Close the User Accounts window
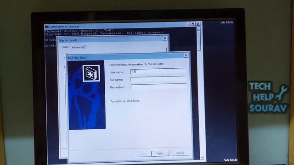Viewport: 294px width, 165px height. tap(165, 38)
